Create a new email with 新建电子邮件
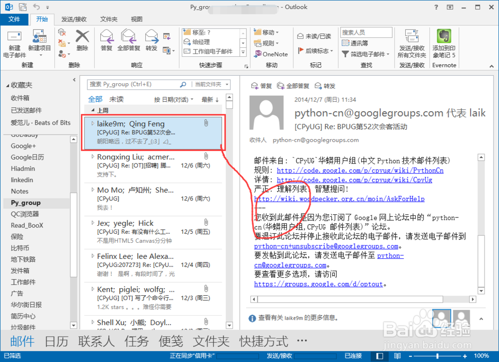The height and width of the screenshot is (362, 499). 14,44
